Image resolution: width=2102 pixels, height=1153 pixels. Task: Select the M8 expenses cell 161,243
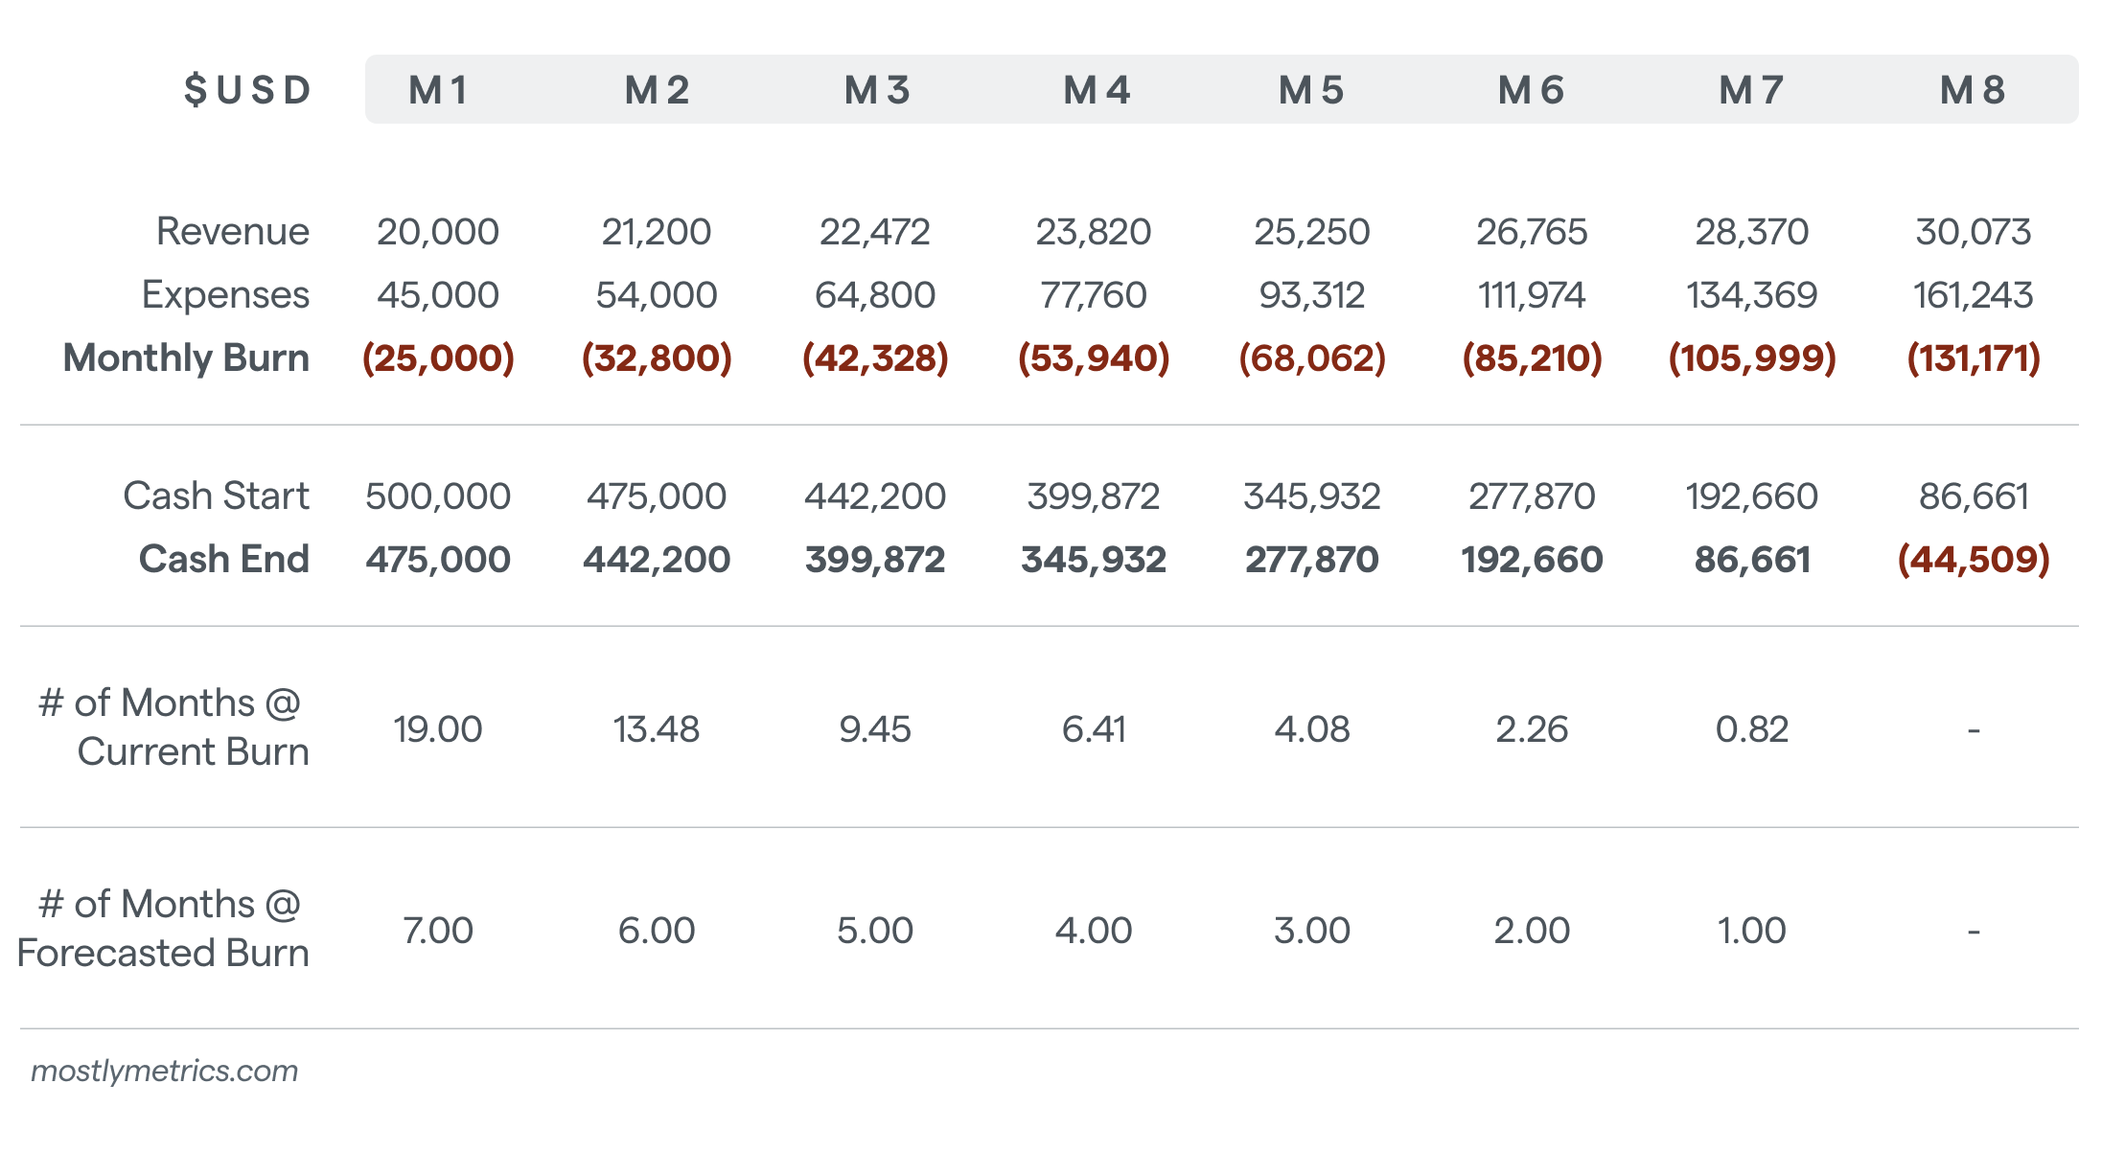1973,295
